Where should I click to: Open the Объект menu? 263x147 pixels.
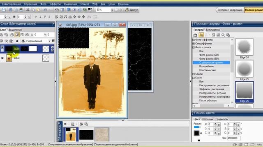point(85,4)
